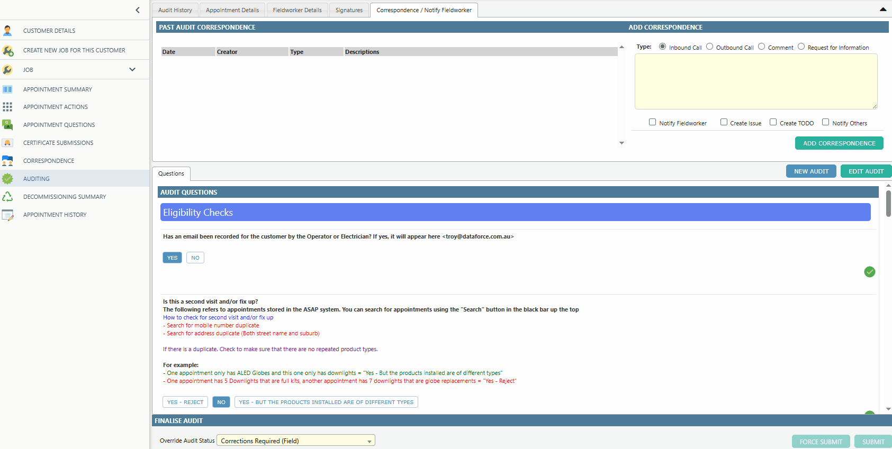
Task: Select the Outbound Call radio button
Action: coord(709,47)
